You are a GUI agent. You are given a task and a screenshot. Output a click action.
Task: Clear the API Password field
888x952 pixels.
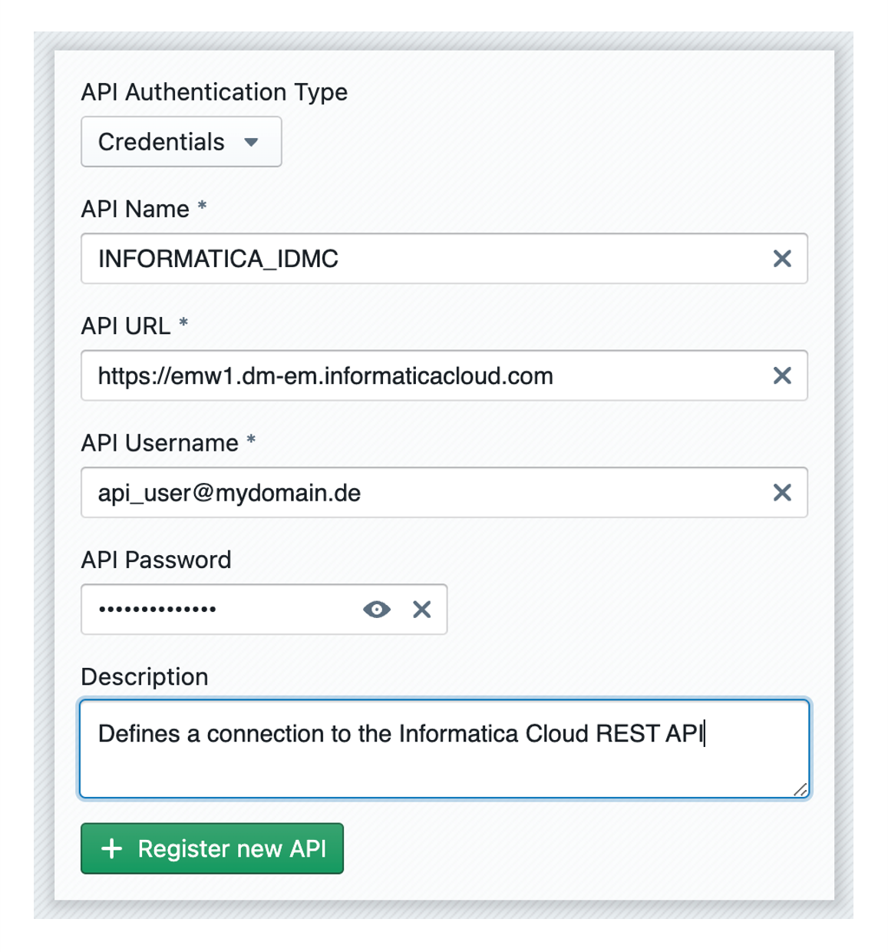[x=421, y=610]
